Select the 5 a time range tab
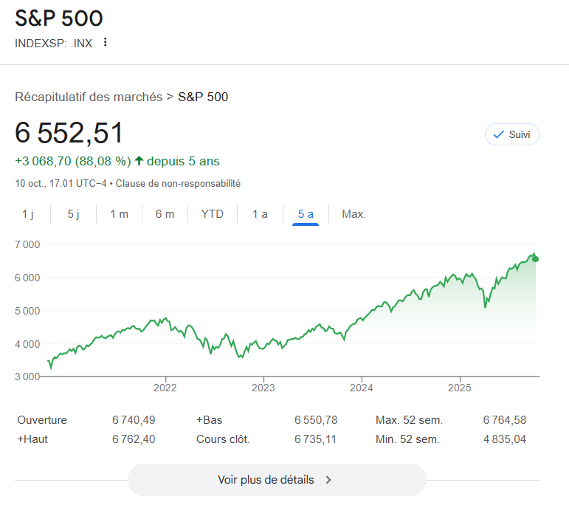 pos(306,214)
